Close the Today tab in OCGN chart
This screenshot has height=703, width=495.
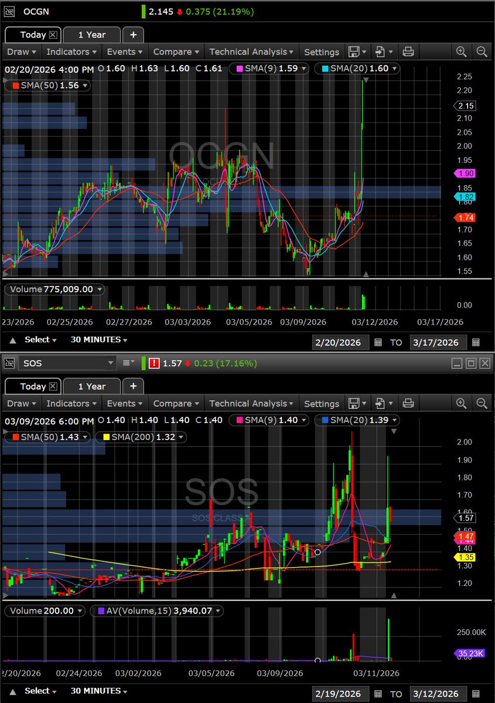point(53,35)
